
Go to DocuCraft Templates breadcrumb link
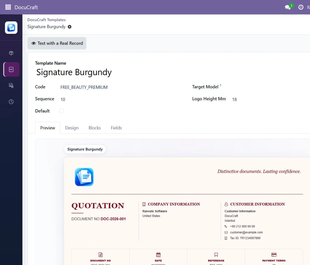click(x=46, y=20)
